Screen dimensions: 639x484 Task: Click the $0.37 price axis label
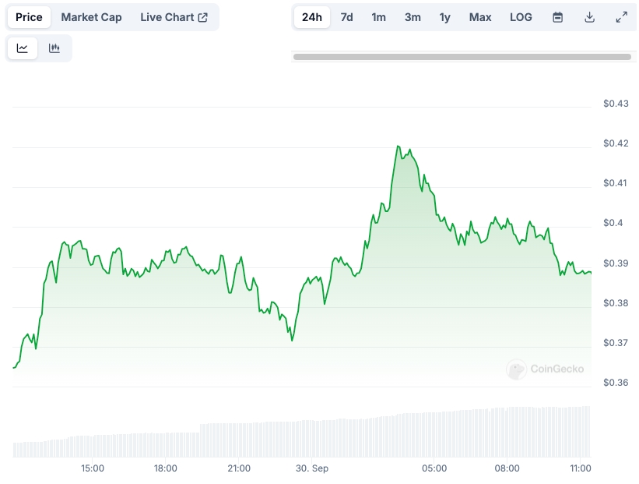coord(616,342)
